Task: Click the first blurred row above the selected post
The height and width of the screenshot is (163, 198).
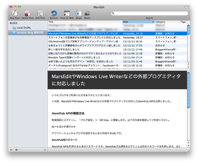Action: coord(118,26)
